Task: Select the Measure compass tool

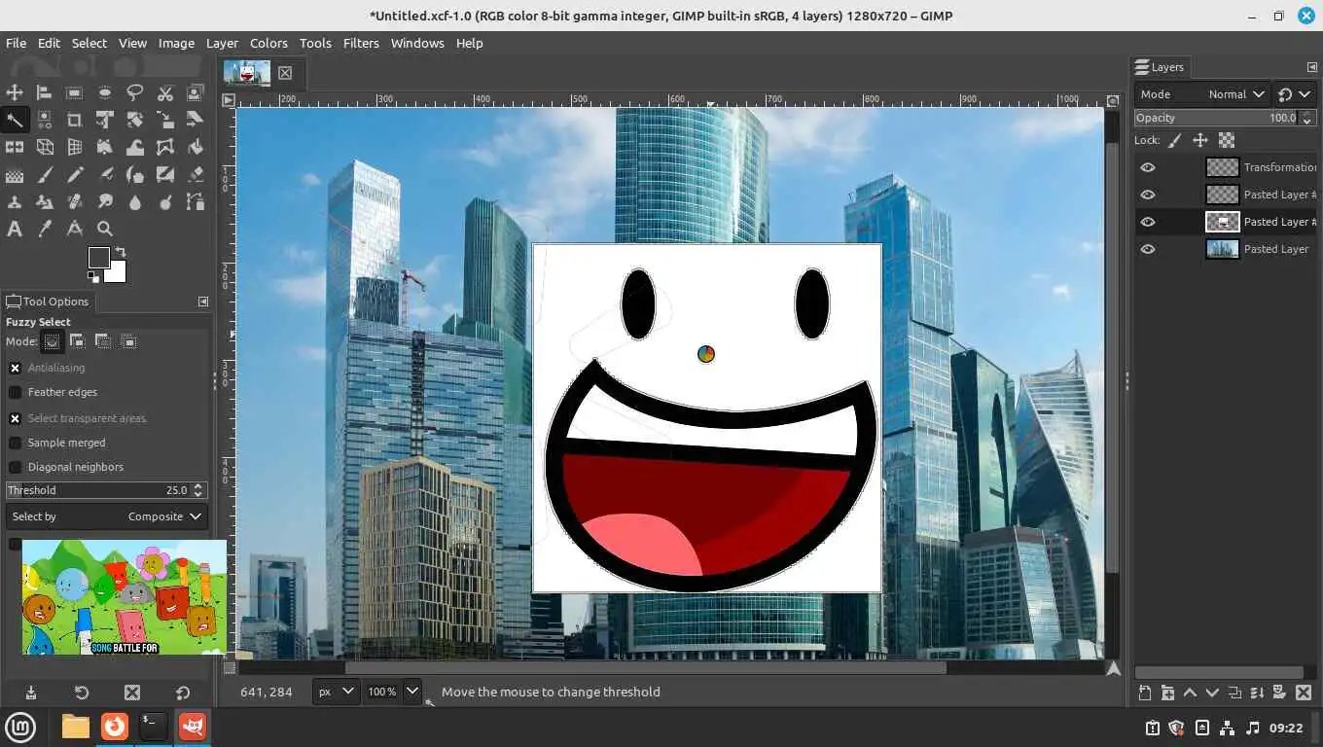Action: click(75, 230)
